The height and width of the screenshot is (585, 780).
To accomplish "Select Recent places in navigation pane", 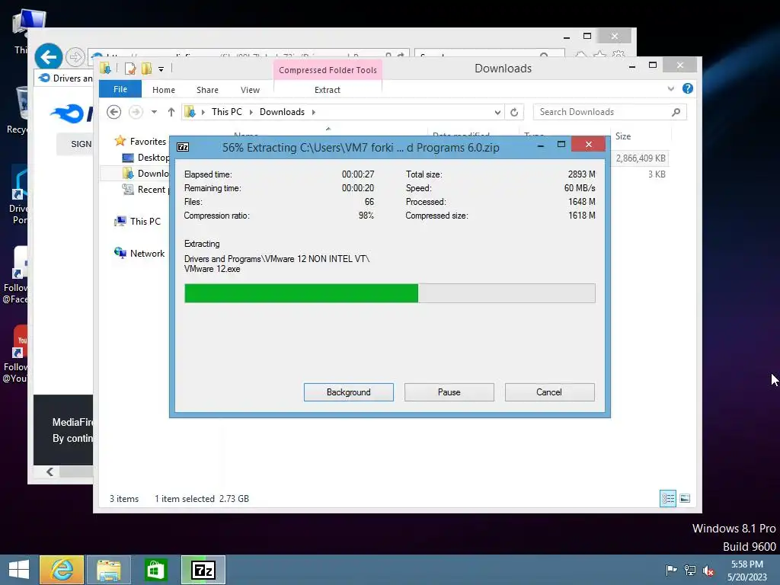I will pos(152,189).
